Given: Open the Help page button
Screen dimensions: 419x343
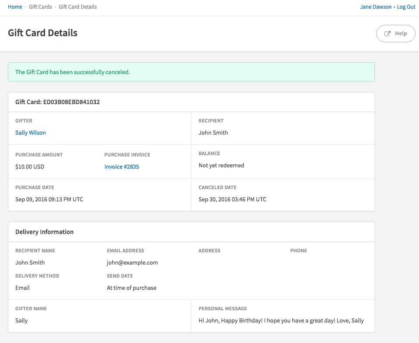Looking at the screenshot, I should 395,34.
